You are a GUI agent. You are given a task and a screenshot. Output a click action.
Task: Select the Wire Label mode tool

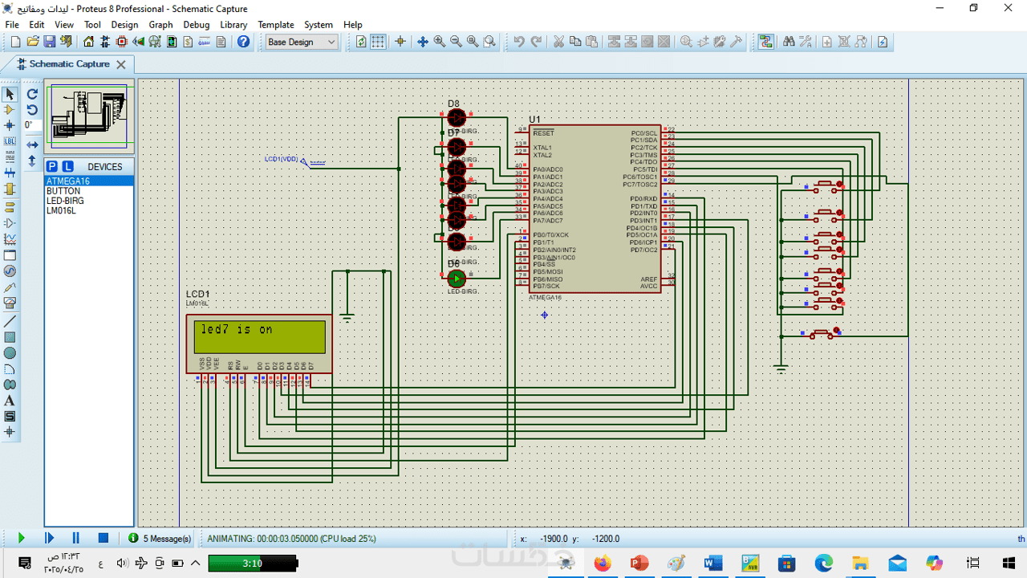click(10, 141)
